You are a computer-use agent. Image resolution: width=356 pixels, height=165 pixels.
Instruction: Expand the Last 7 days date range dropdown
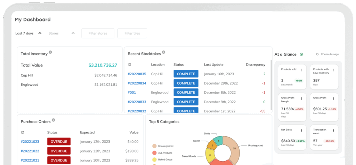[40, 33]
